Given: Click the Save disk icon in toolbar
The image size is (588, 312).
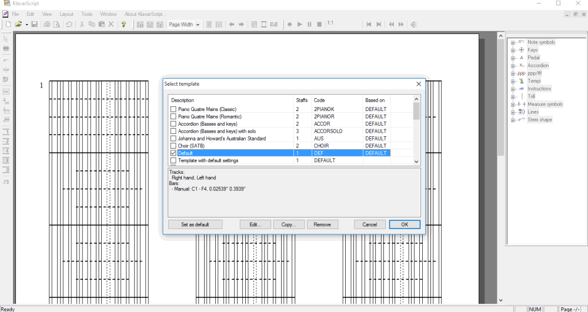Looking at the screenshot, I should (x=34, y=24).
